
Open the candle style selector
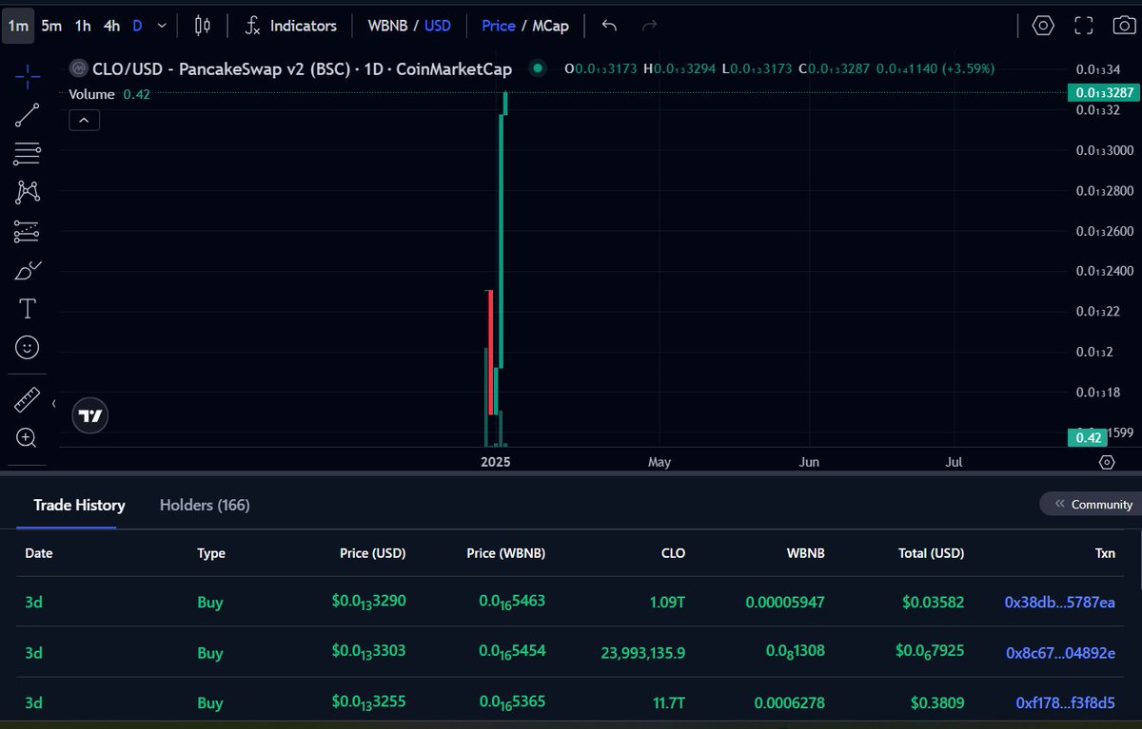pyautogui.click(x=201, y=26)
